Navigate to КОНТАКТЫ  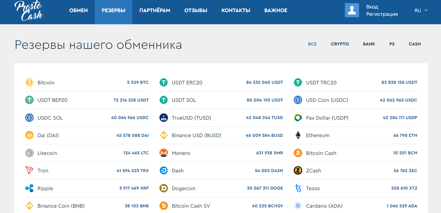tap(236, 10)
